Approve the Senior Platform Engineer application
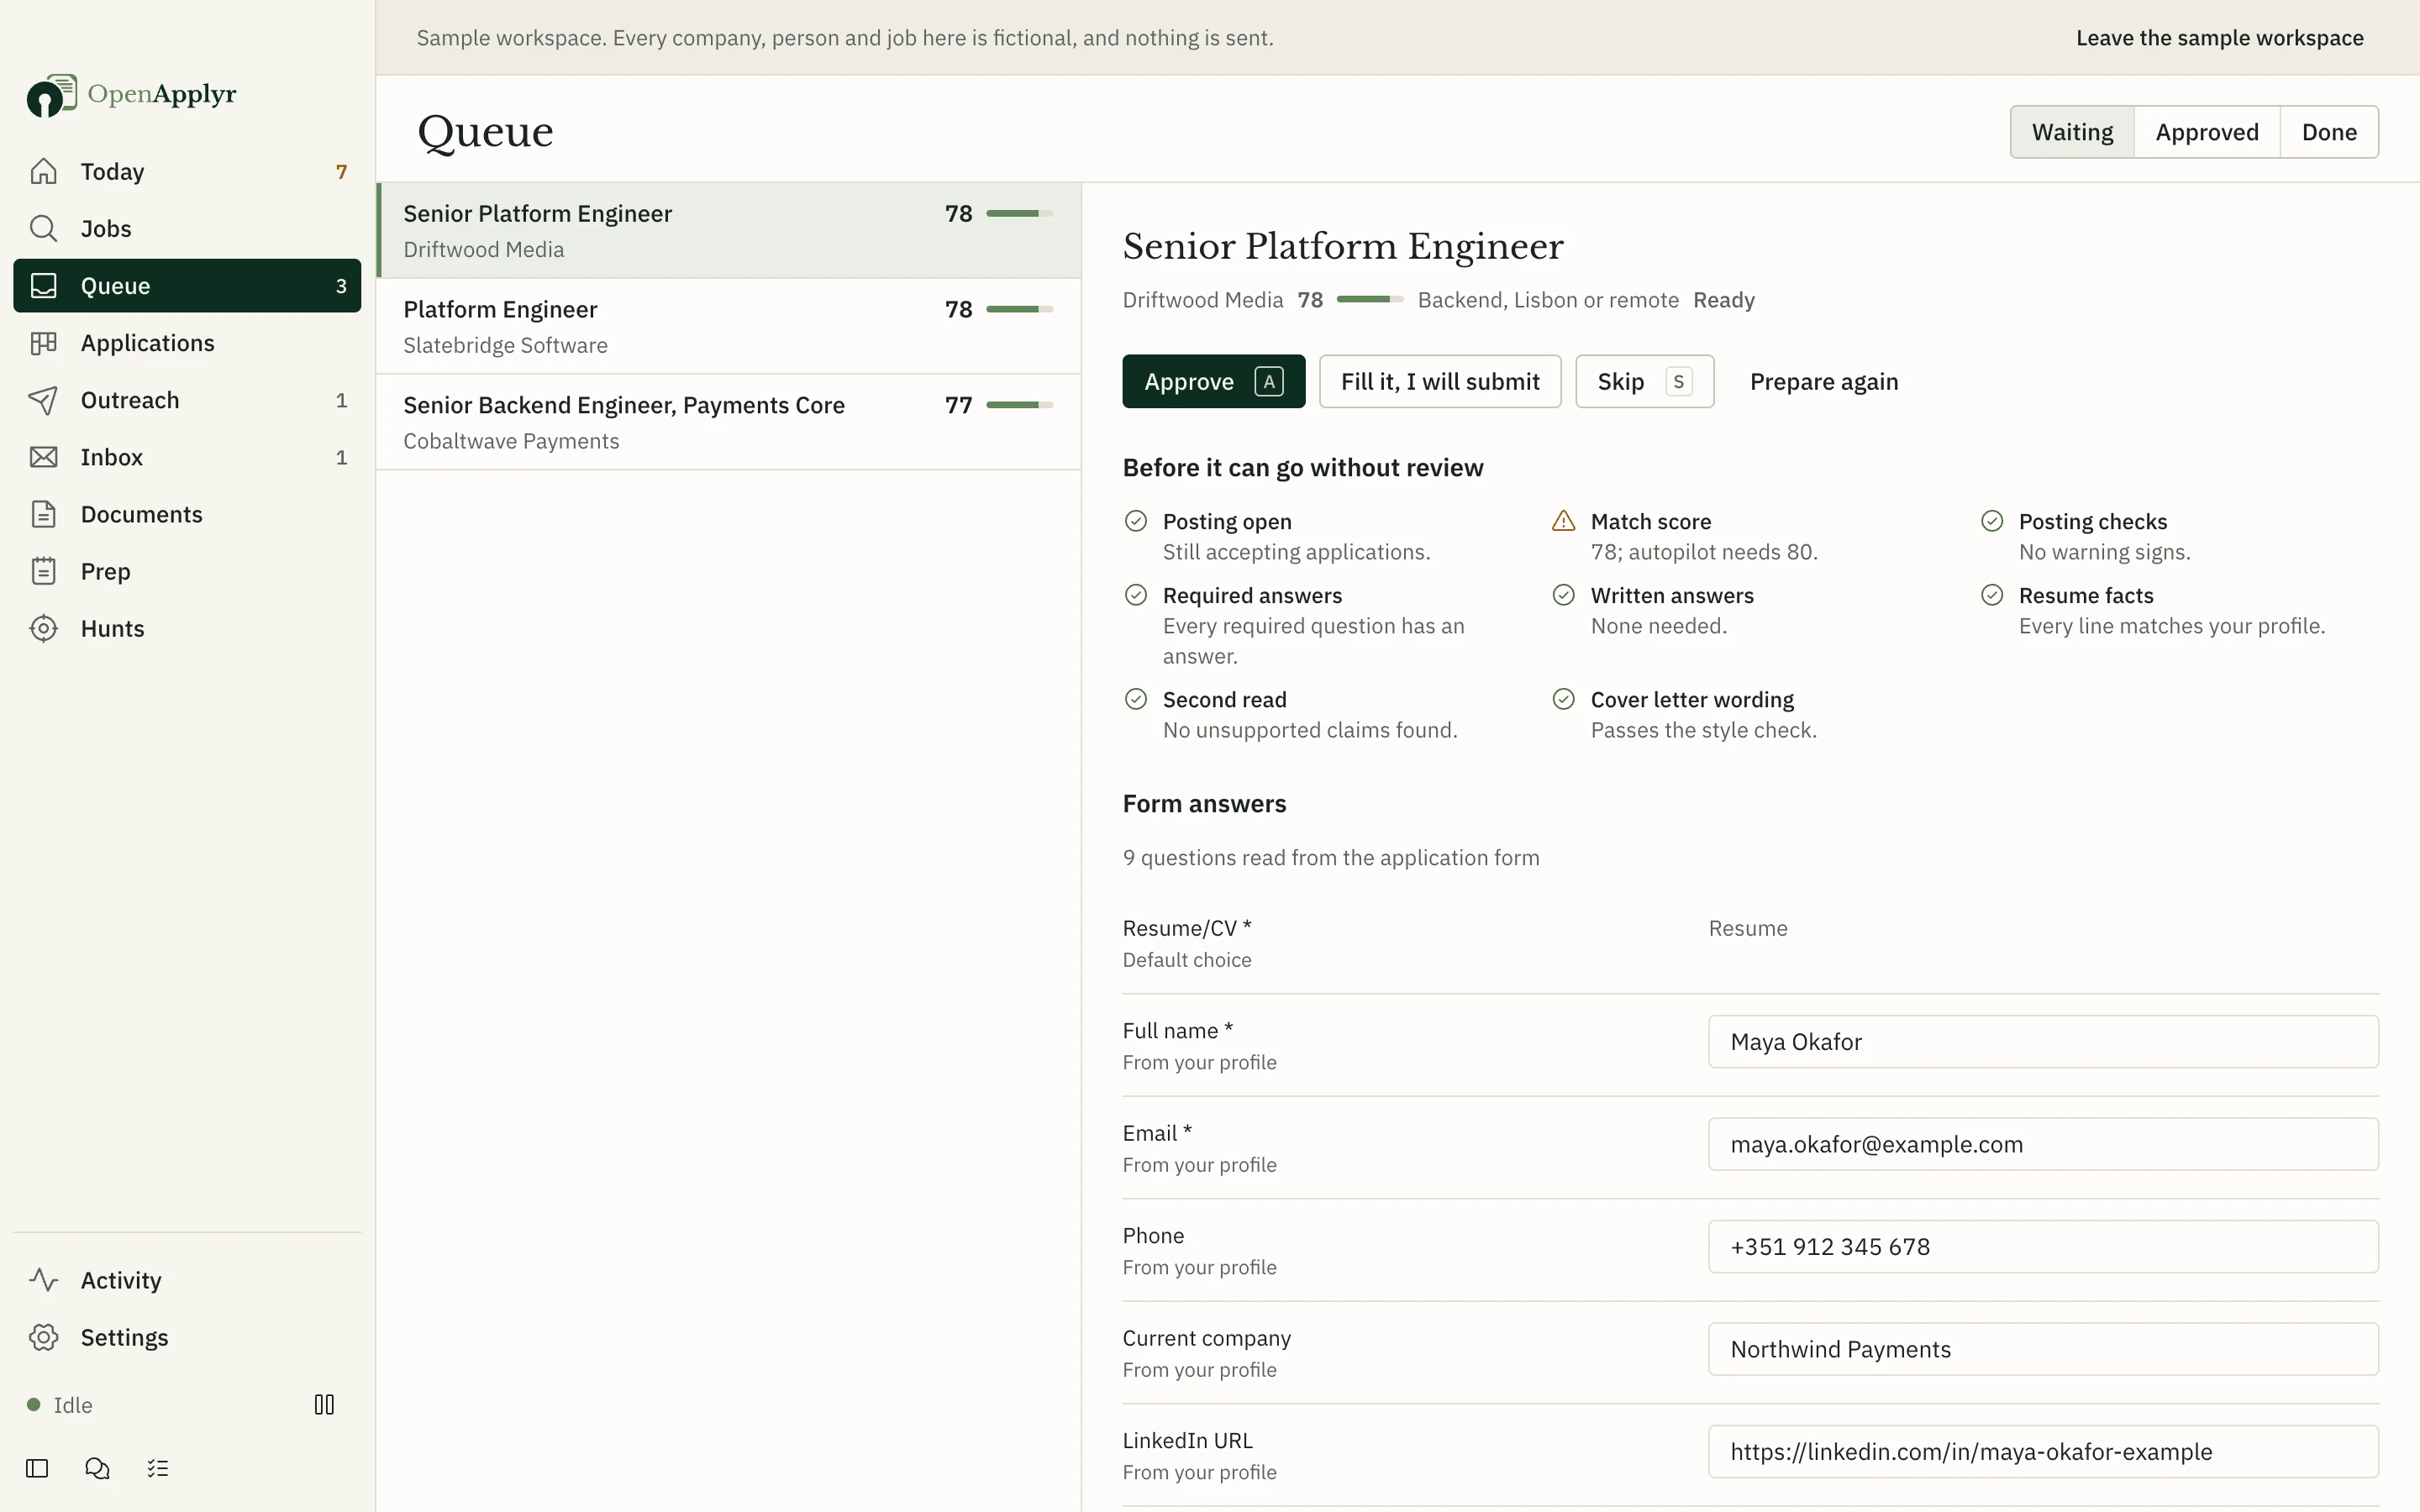Screen dimensions: 2420x1512 1213,381
